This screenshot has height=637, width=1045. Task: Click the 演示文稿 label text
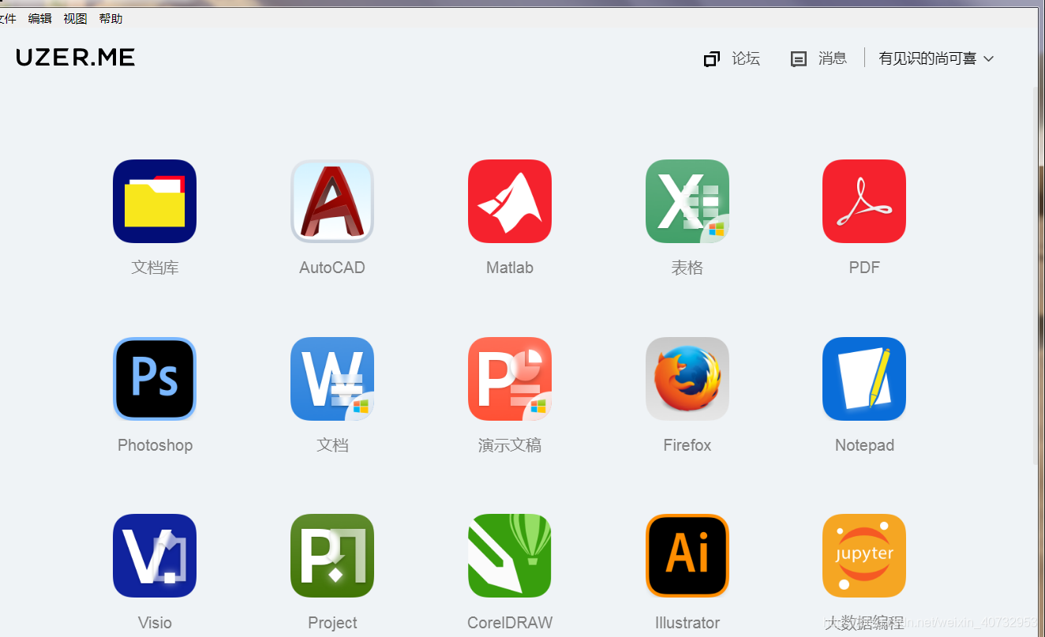[x=510, y=445]
